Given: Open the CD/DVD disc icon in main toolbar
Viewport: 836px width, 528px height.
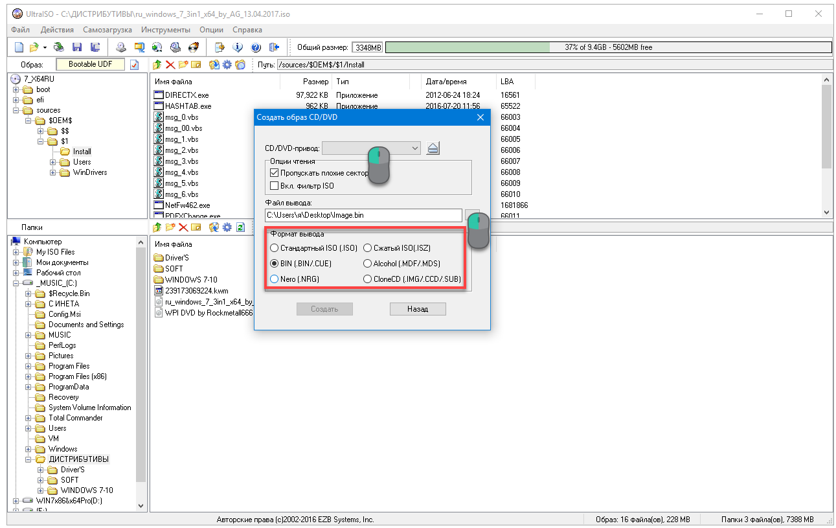Looking at the screenshot, I should pos(59,47).
